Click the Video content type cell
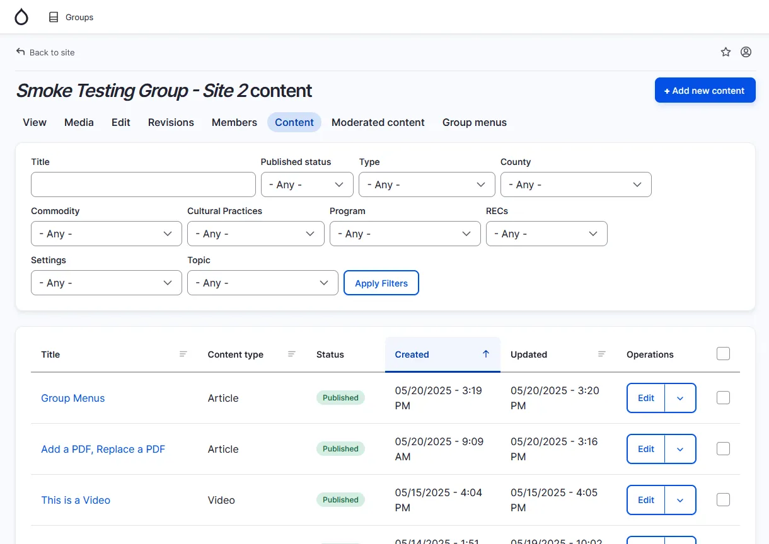Image resolution: width=769 pixels, height=544 pixels. [221, 500]
